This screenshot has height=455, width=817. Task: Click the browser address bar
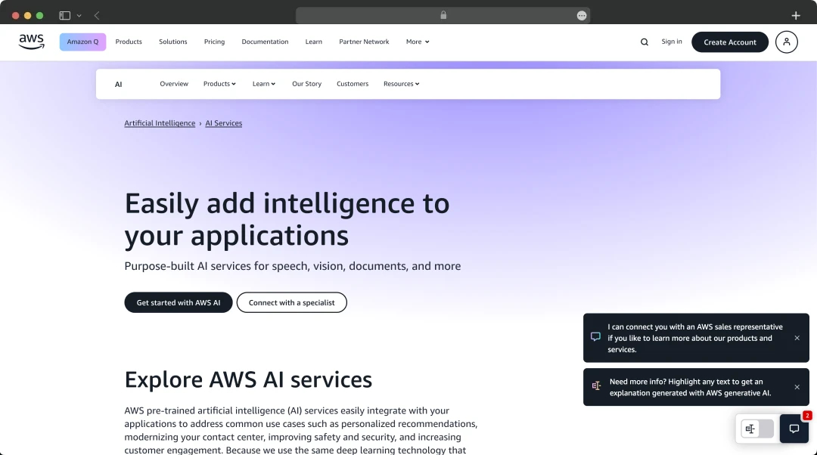443,15
